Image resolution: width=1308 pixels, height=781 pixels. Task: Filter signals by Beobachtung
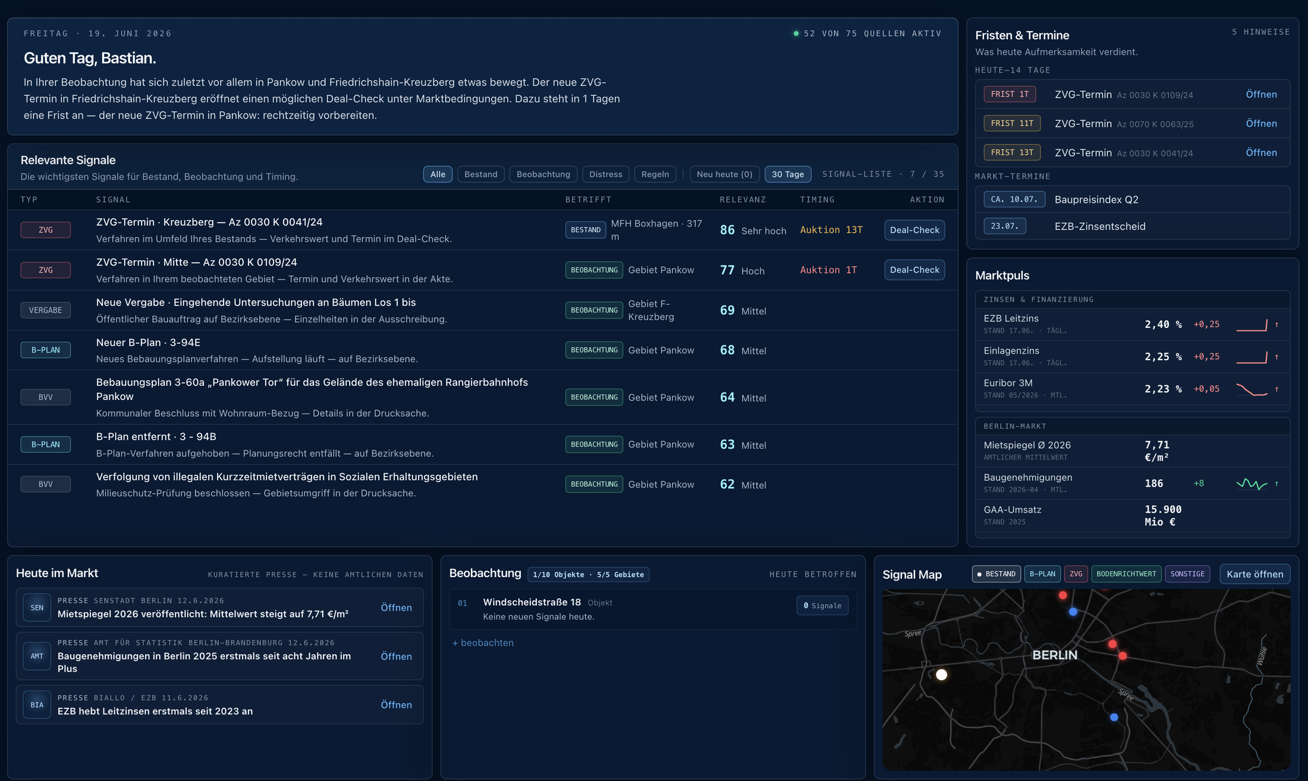[x=543, y=174]
